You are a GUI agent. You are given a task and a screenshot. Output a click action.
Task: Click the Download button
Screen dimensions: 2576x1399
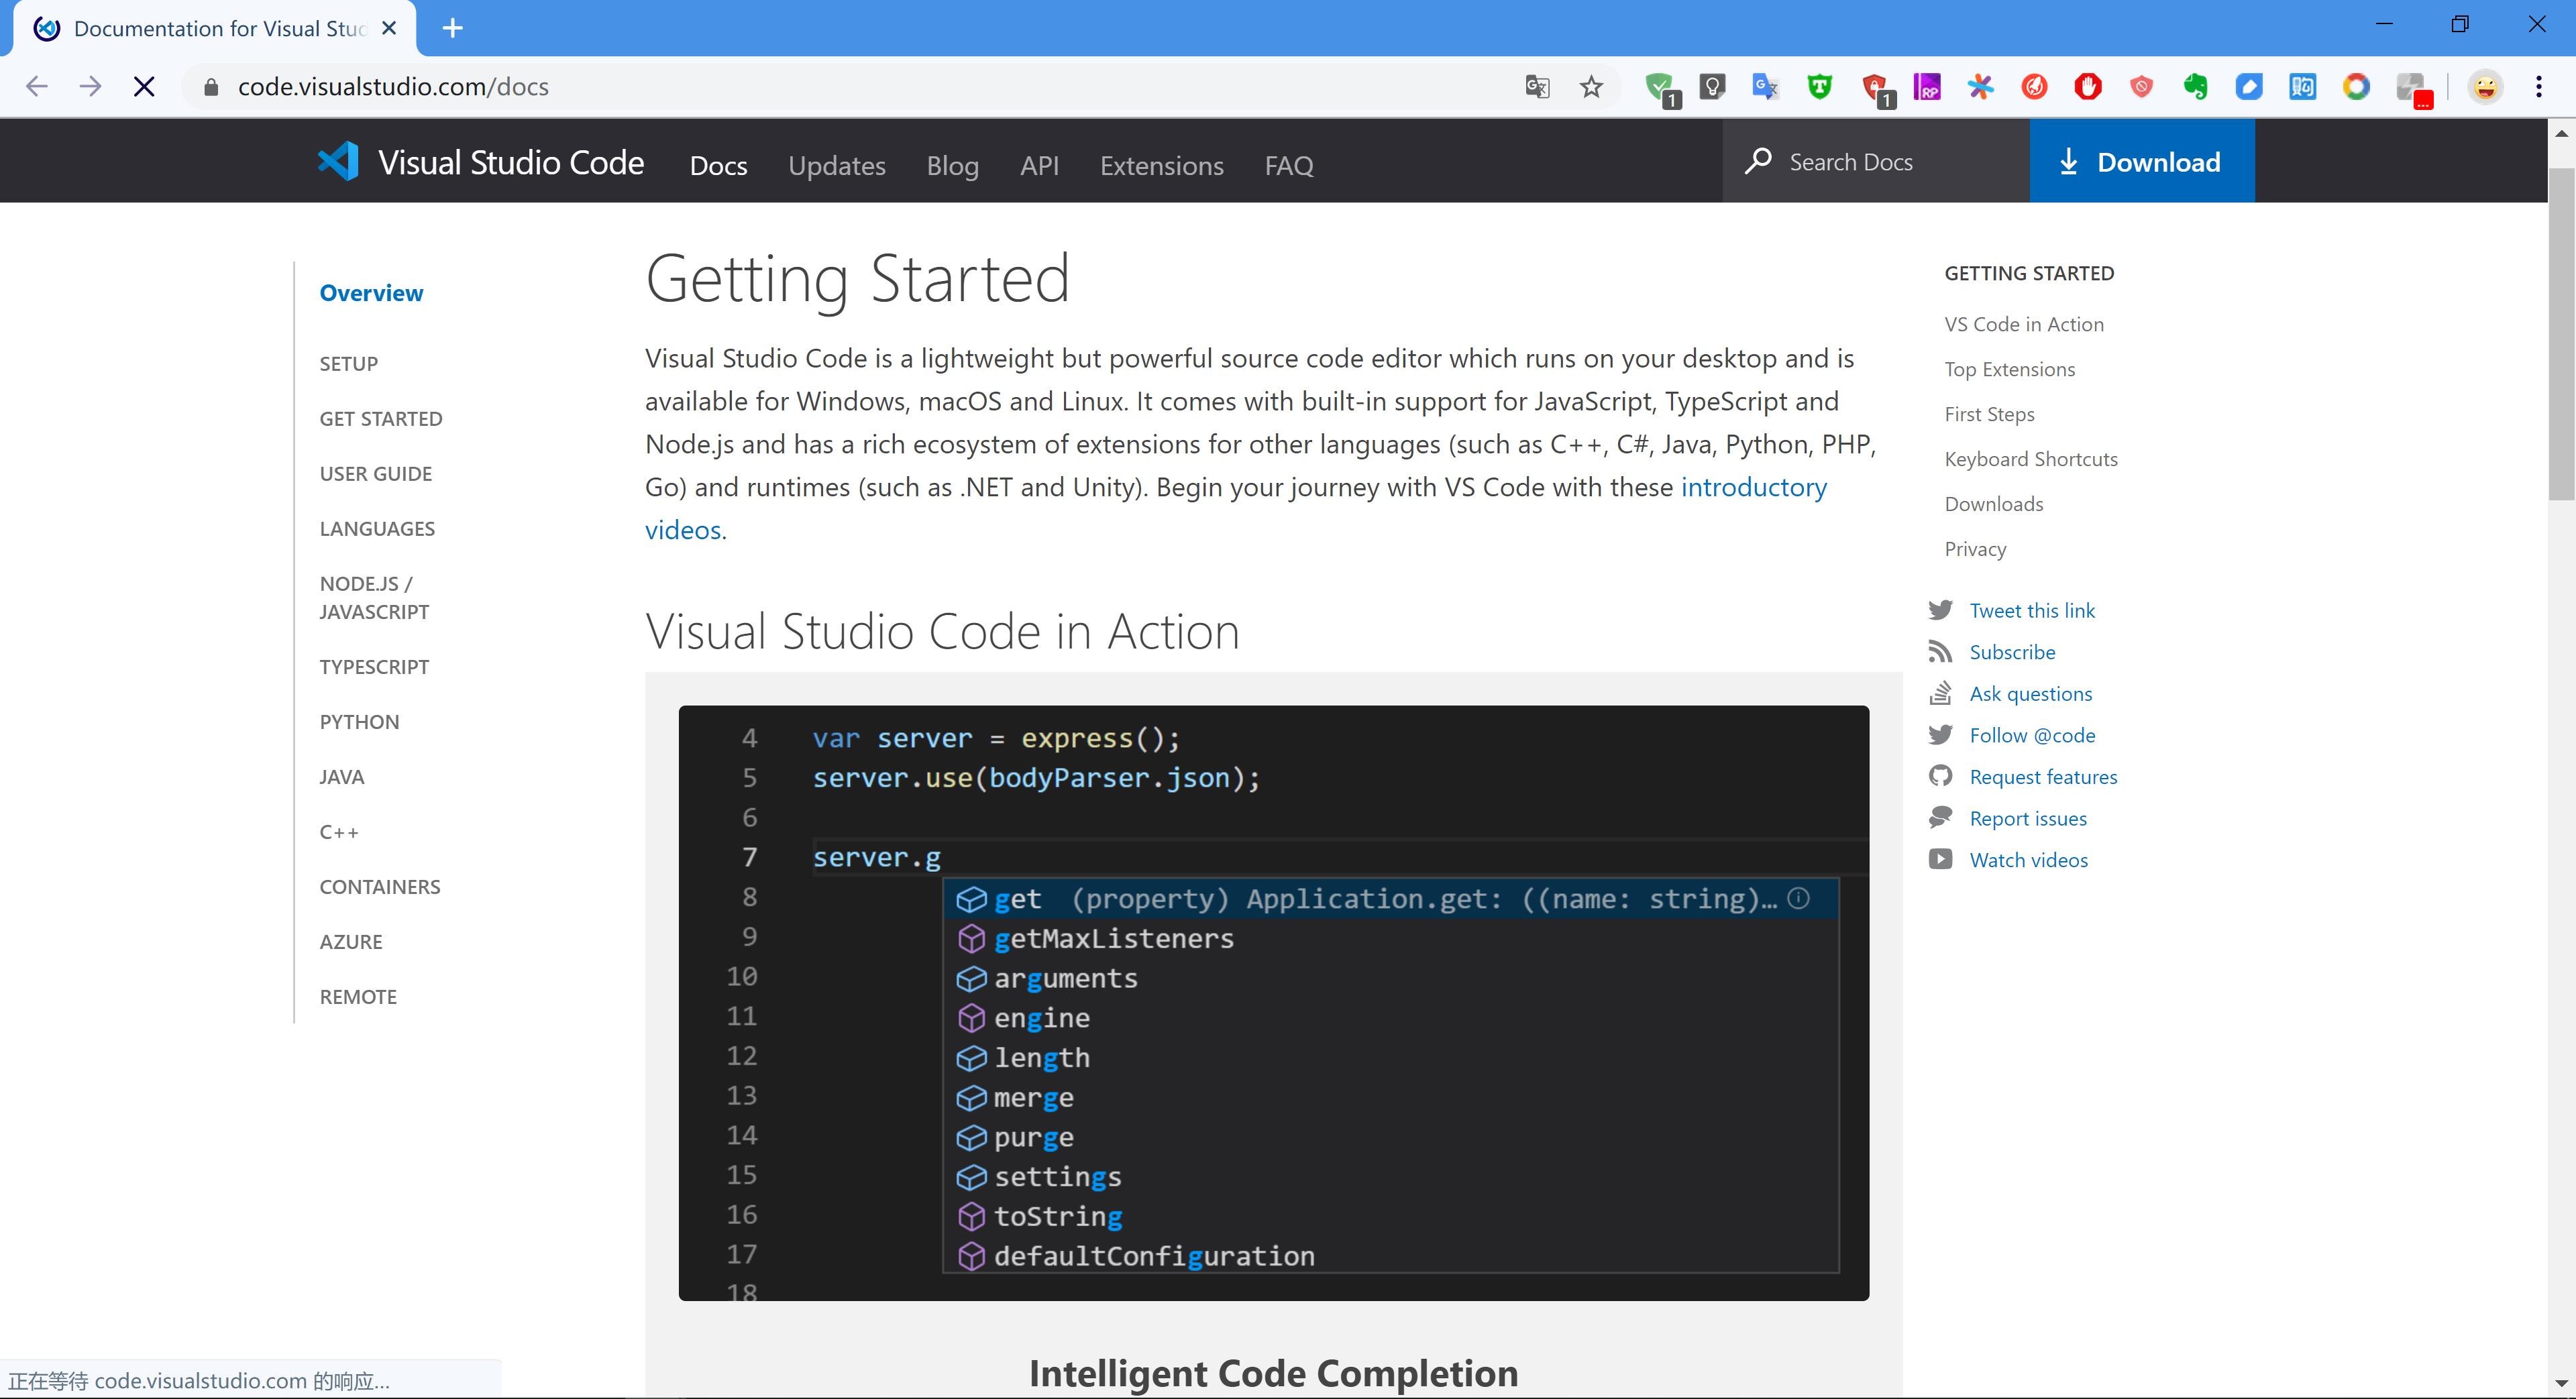[2142, 161]
